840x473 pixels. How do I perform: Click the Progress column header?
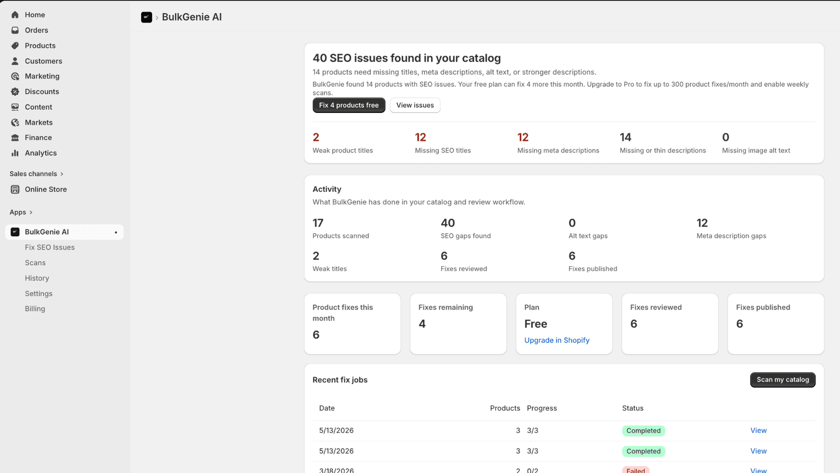click(542, 408)
